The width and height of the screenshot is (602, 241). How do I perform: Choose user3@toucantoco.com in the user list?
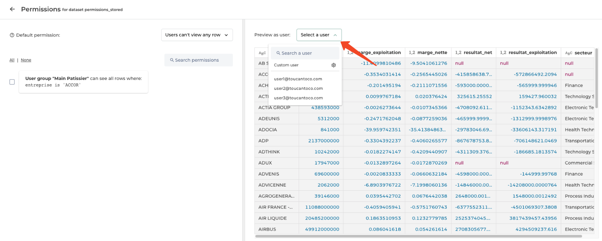[298, 98]
